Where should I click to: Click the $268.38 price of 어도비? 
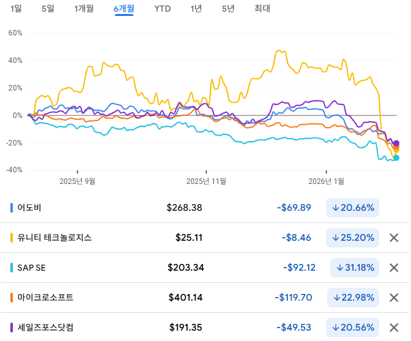click(x=184, y=208)
